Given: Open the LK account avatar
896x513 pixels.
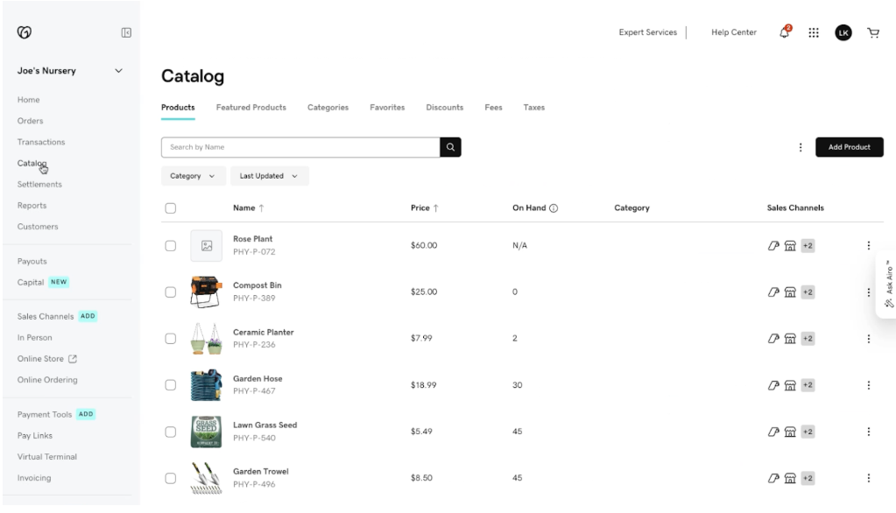Looking at the screenshot, I should click(843, 32).
